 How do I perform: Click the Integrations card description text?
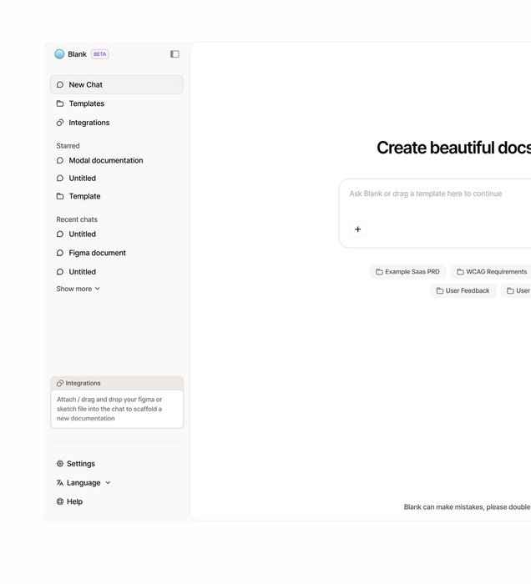[109, 409]
